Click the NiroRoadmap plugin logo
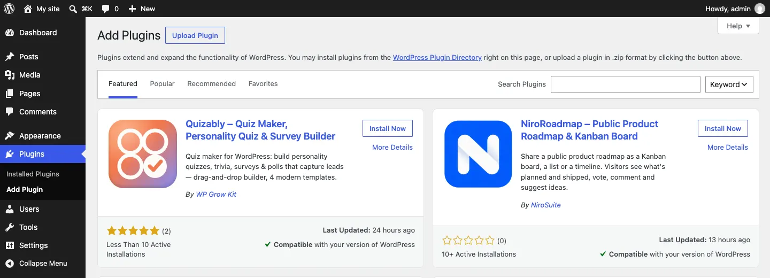Viewport: 770px width, 278px height. point(478,154)
